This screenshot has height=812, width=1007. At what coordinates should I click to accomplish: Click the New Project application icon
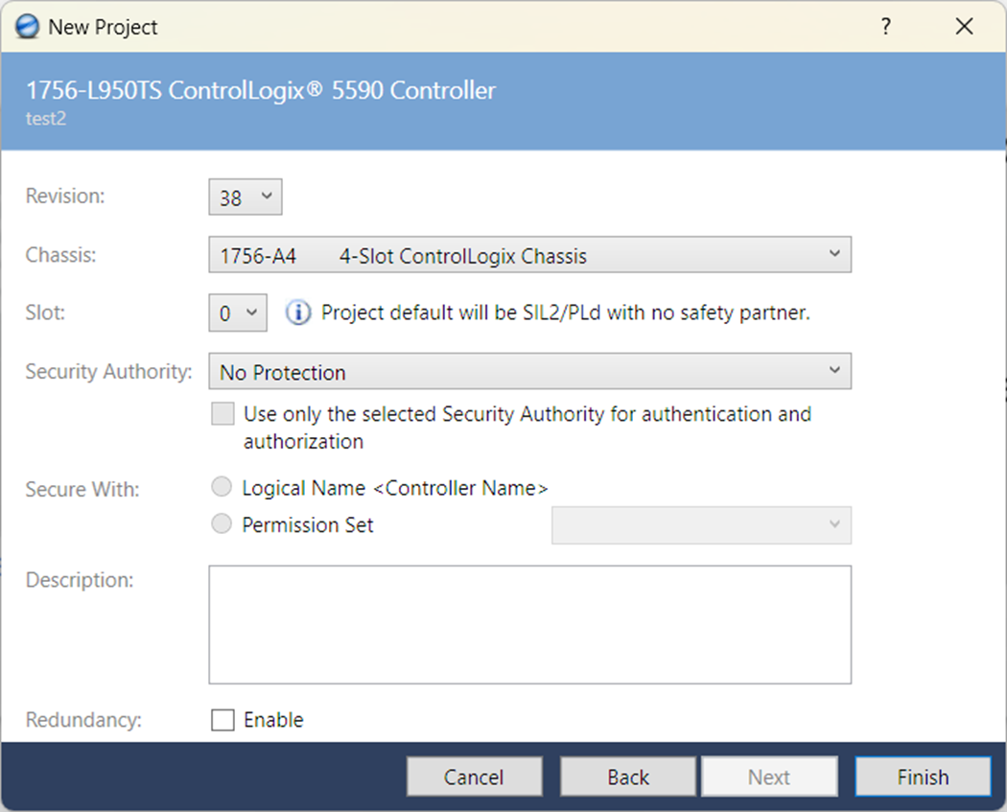click(x=27, y=26)
